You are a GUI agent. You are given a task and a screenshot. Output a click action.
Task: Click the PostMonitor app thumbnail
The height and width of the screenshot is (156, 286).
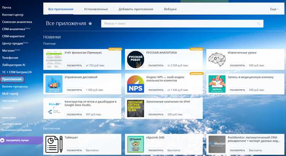tap(217, 144)
